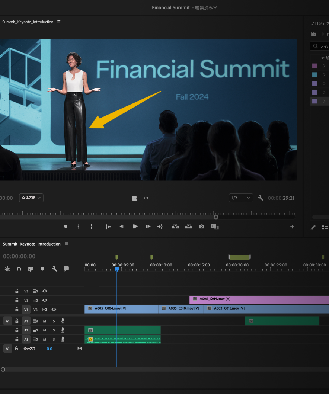Toggle lock on the V1 track
This screenshot has width=329, height=394.
coord(17,309)
